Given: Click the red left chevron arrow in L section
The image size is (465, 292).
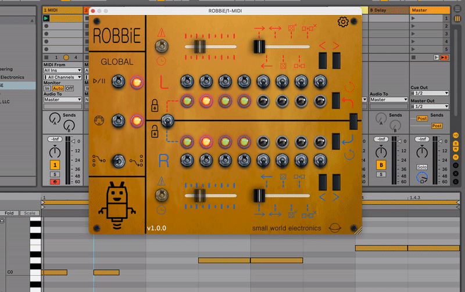Looking at the screenshot, I should (x=323, y=46).
